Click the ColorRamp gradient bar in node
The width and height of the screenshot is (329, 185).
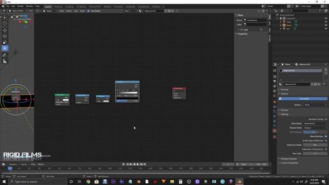(x=127, y=92)
